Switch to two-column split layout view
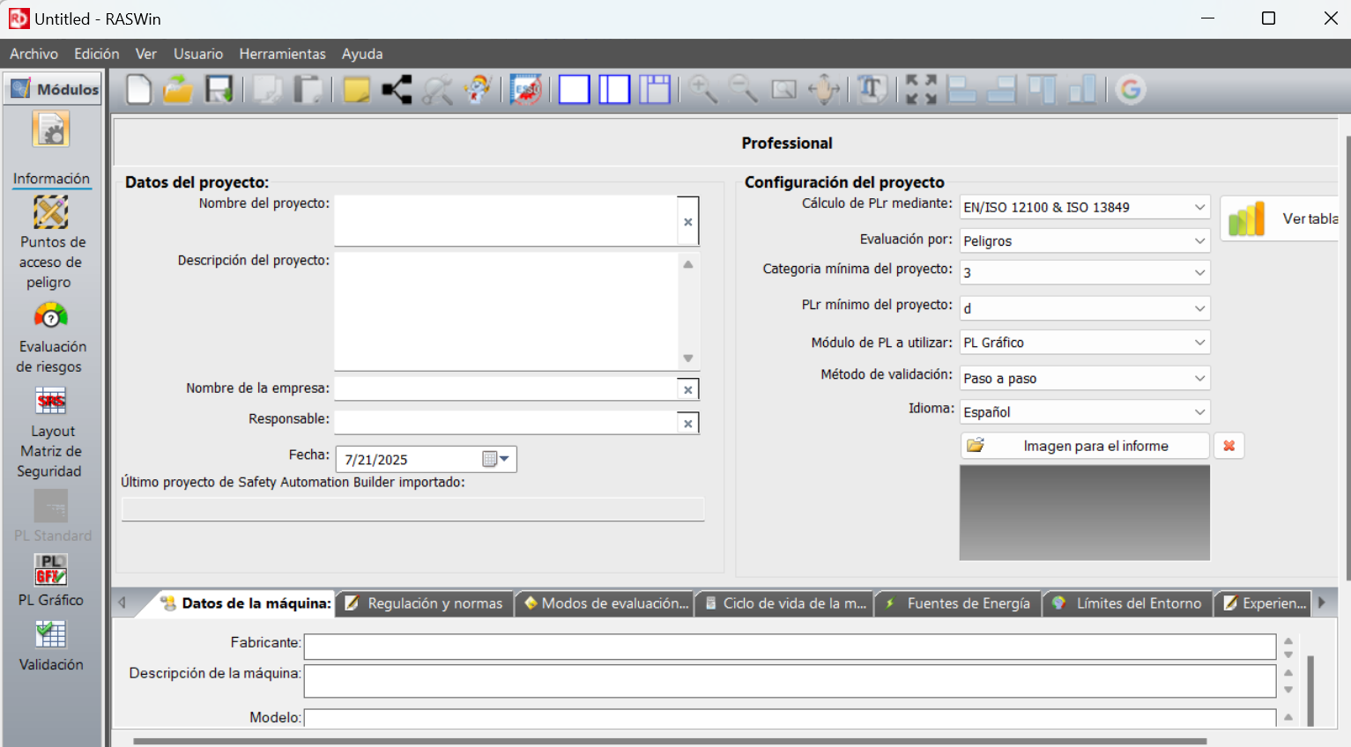This screenshot has height=747, width=1351. click(x=614, y=90)
